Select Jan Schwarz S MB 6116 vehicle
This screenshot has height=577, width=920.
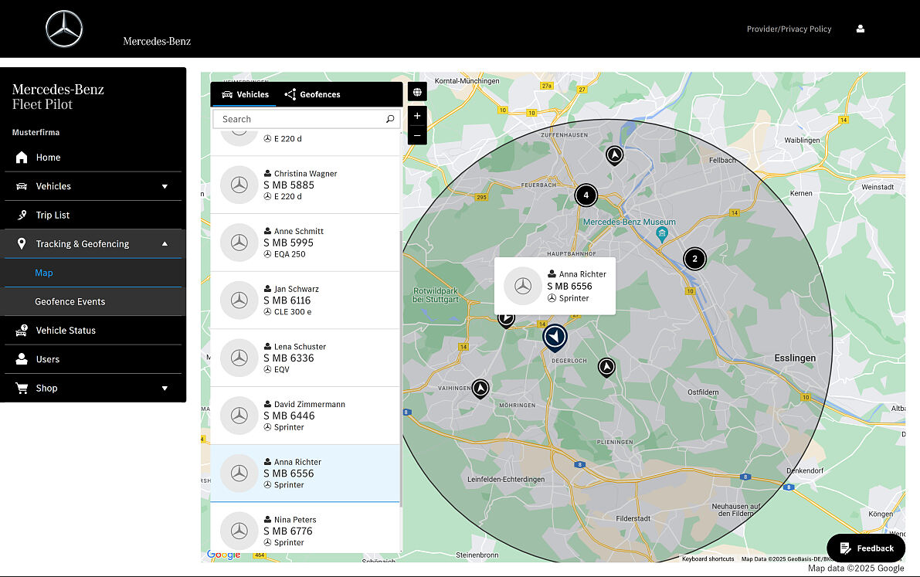click(x=305, y=300)
